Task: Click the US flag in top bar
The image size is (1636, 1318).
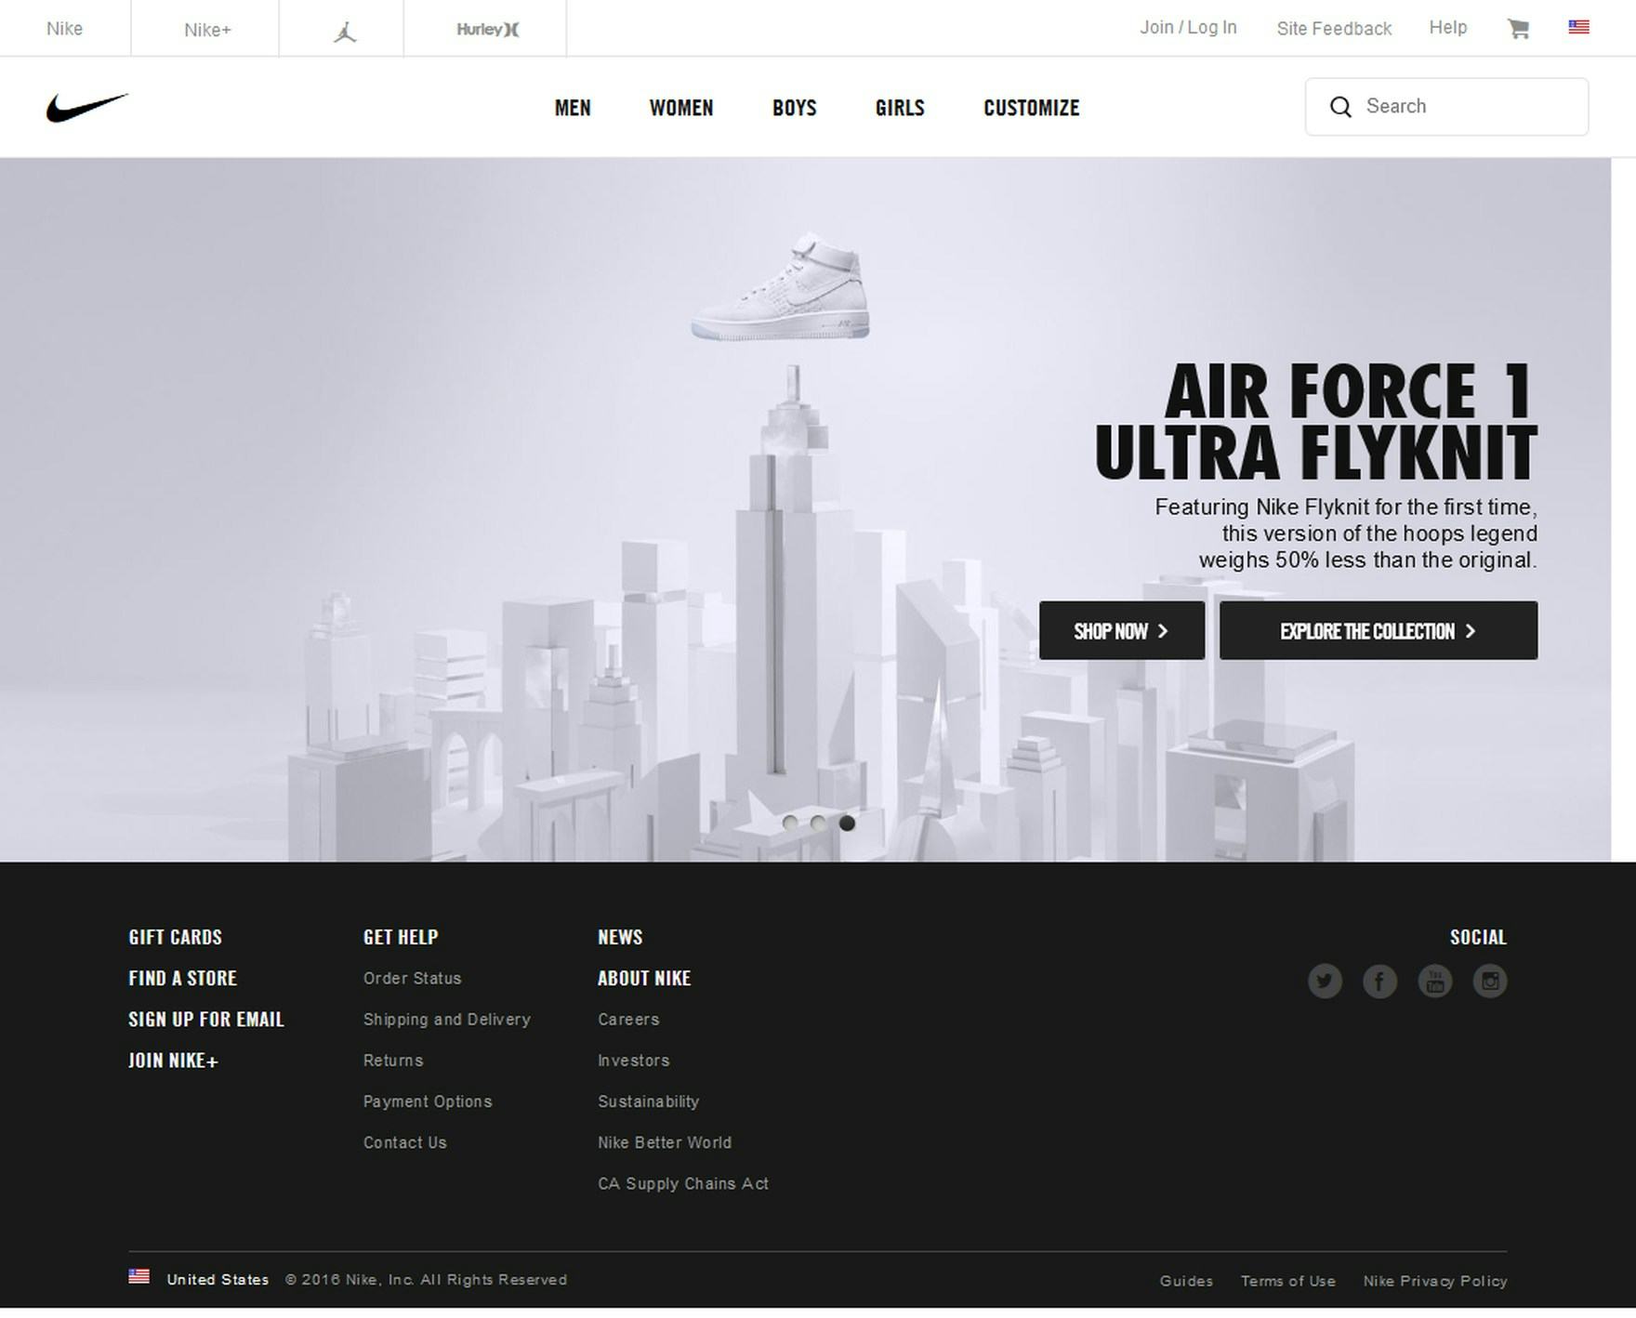Action: tap(1578, 27)
